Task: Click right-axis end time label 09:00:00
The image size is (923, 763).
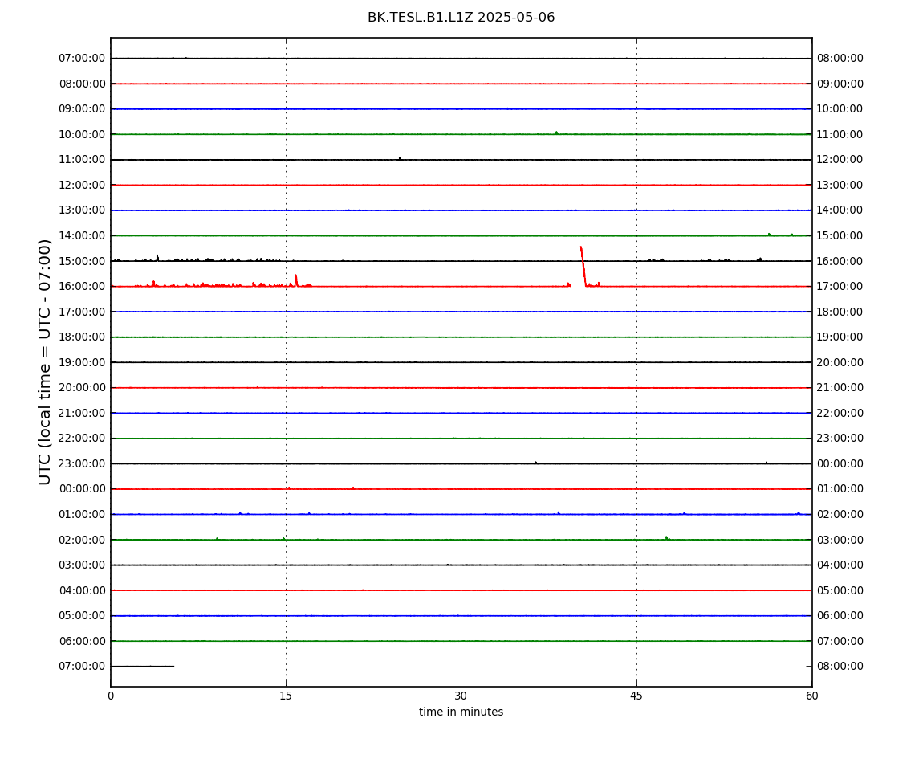Action: [x=840, y=84]
